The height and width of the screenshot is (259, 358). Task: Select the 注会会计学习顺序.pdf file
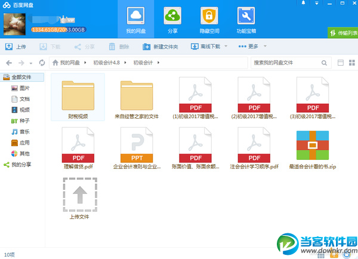tap(254, 147)
